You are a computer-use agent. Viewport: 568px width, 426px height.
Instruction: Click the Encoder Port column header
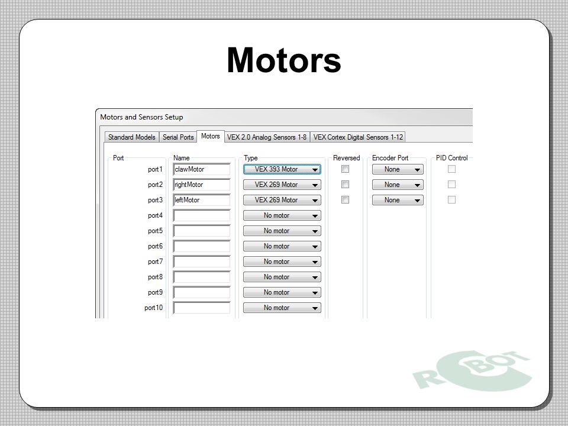tap(390, 158)
